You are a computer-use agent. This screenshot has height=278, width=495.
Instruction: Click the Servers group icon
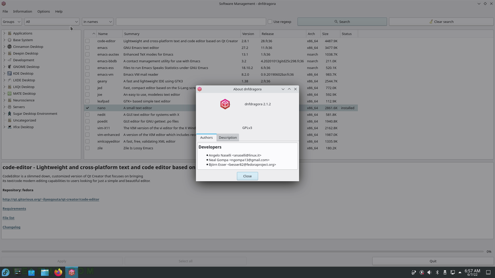[x=10, y=107]
